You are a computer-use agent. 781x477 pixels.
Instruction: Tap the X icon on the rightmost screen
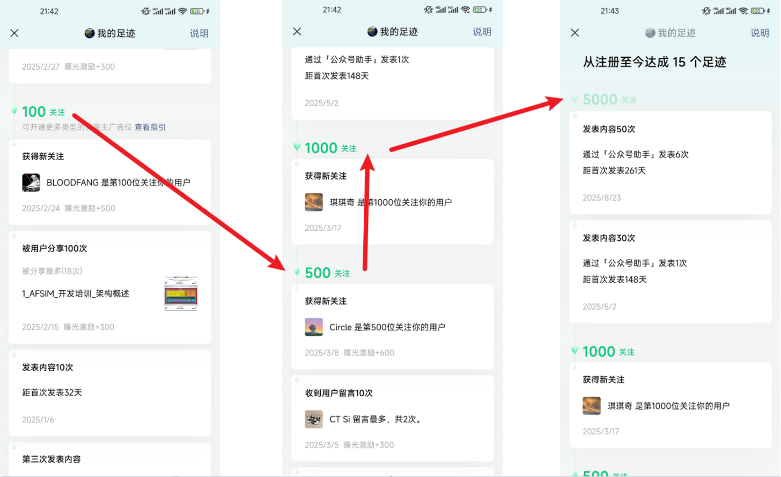point(575,33)
